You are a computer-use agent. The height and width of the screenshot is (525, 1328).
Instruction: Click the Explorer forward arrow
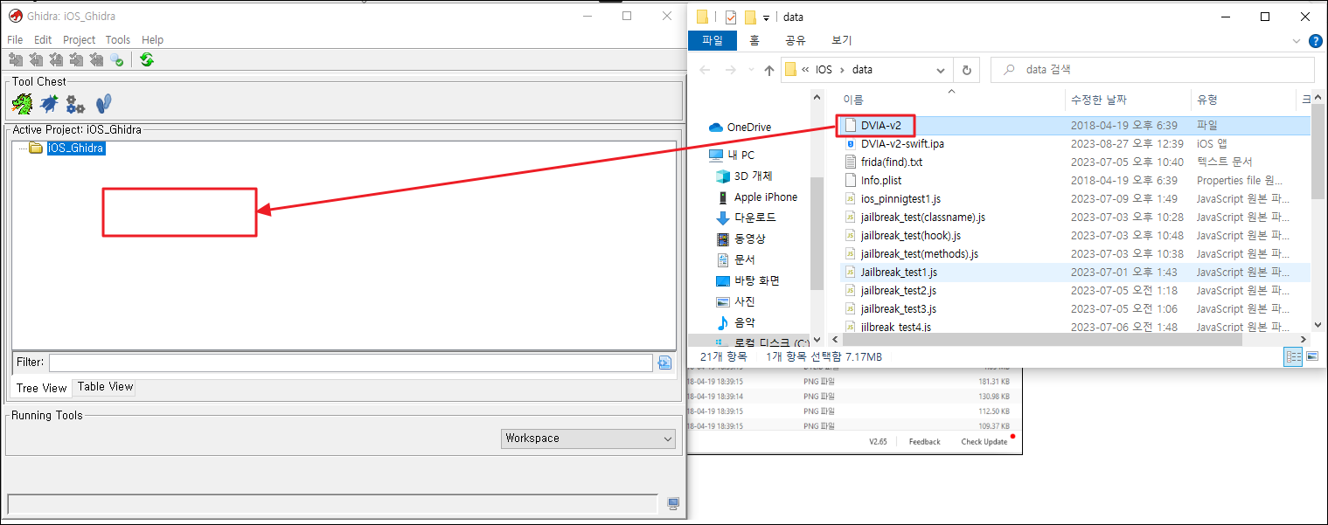click(730, 70)
